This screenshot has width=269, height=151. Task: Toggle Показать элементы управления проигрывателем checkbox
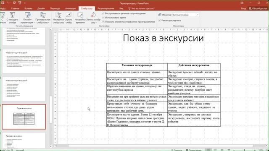pyautogui.click(x=103, y=22)
